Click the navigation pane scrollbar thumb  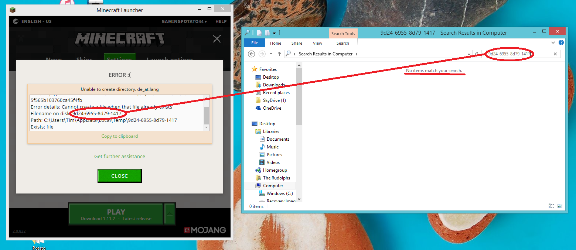tap(299, 97)
